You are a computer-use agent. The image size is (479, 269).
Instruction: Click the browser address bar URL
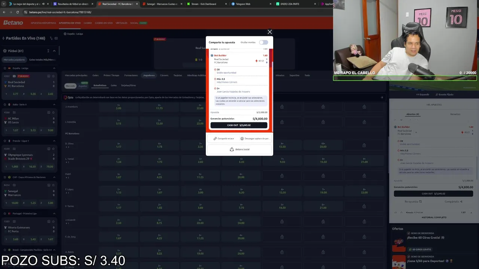click(60, 12)
